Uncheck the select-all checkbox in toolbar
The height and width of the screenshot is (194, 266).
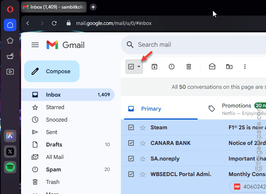coord(131,67)
